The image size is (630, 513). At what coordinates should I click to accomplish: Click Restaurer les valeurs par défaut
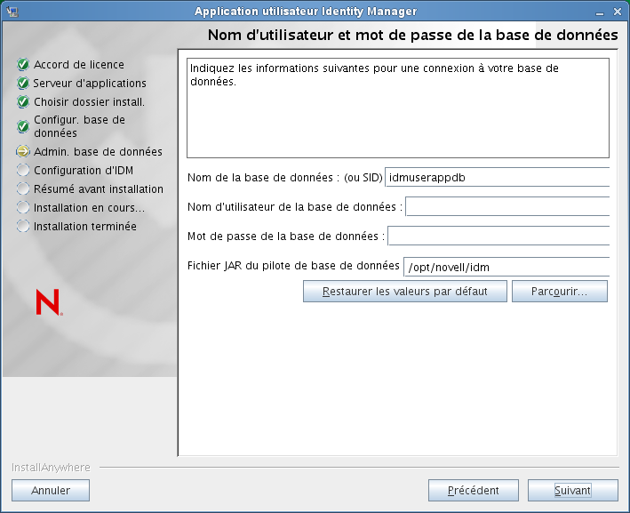(405, 291)
